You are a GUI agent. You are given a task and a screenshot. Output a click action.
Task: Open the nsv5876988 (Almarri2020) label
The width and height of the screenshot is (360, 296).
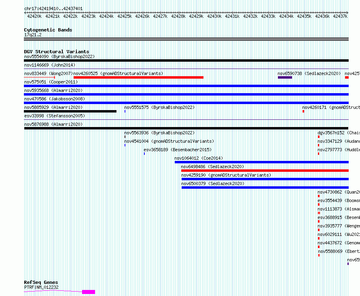pos(53,124)
